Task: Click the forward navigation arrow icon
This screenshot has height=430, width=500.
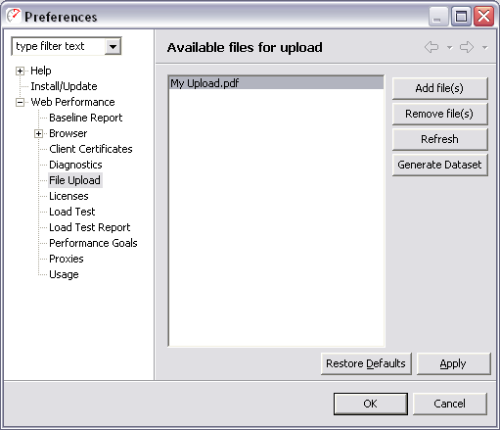Action: tap(467, 47)
